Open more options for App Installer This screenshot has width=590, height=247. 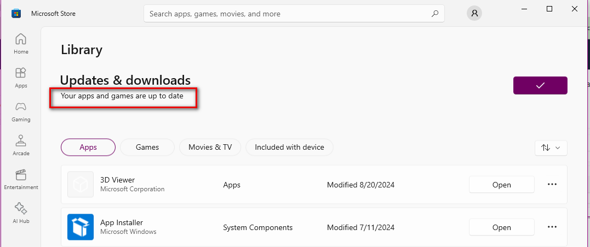tap(552, 227)
